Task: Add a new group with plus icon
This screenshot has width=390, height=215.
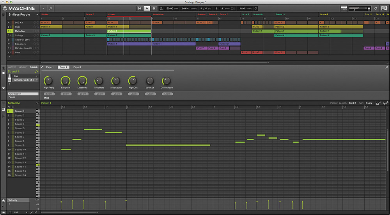Action: pos(9,56)
